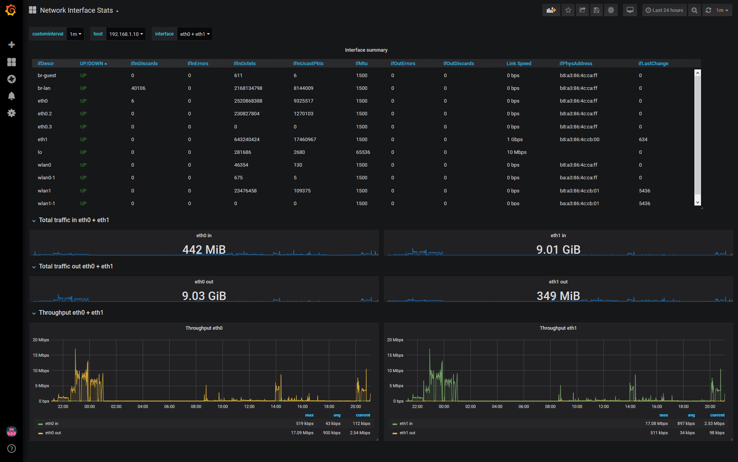Click the Add panel toolbar icon
Image resolution: width=738 pixels, height=462 pixels.
[551, 10]
